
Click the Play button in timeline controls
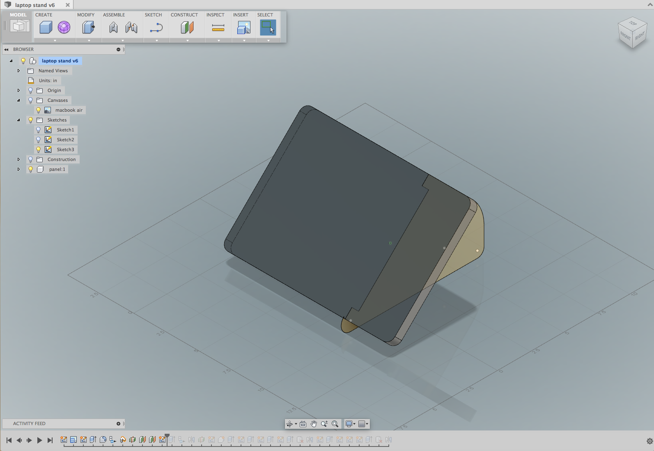(x=39, y=440)
